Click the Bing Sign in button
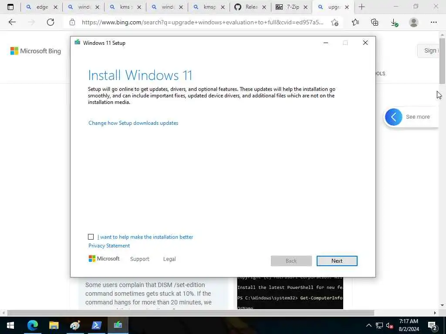 pos(428,50)
